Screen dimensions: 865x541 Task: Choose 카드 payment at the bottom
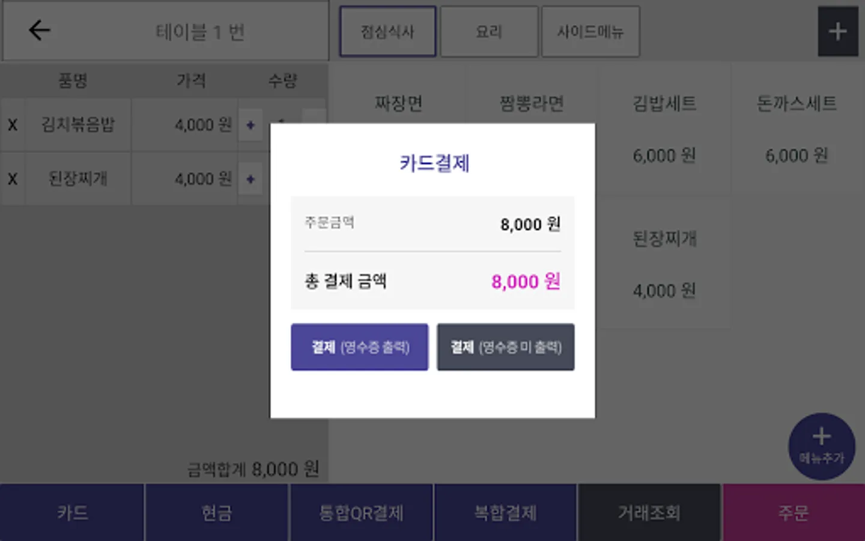point(72,513)
